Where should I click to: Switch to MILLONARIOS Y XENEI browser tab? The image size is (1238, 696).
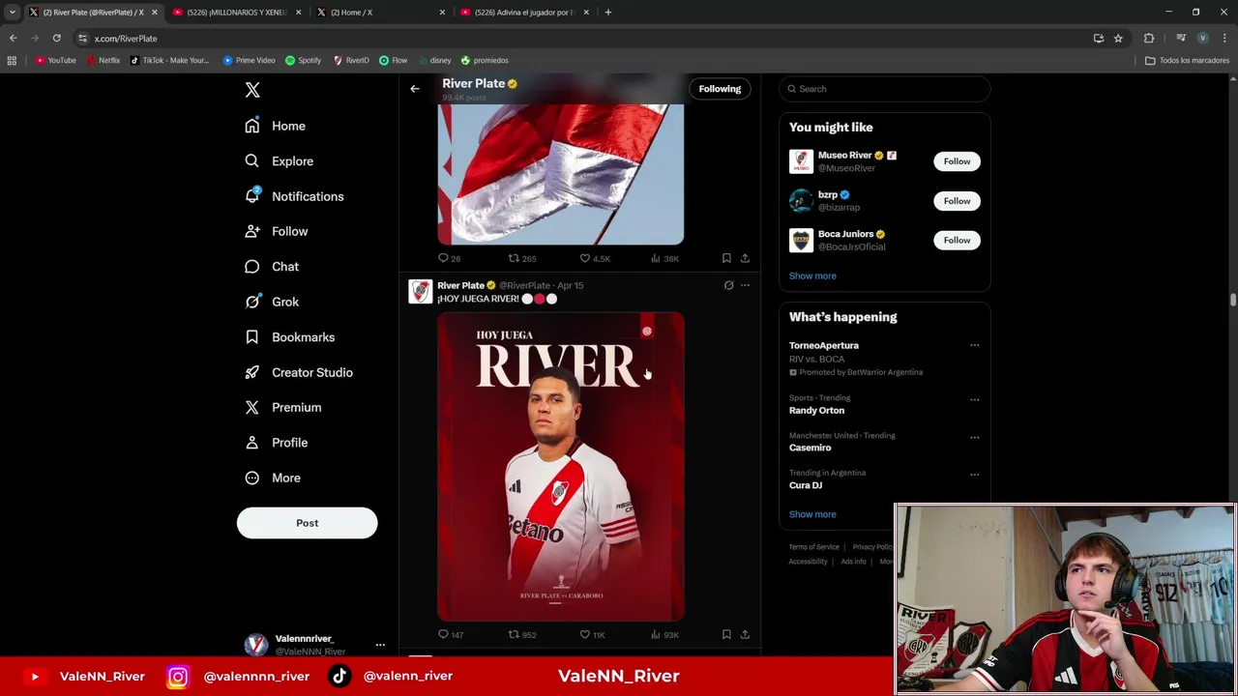coord(237,13)
